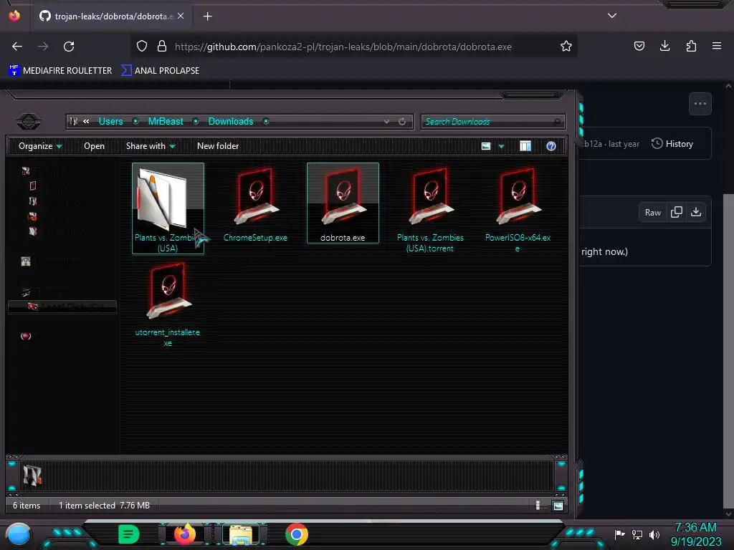734x550 pixels.
Task: Refresh the Downloads folder address bar
Action: [x=402, y=122]
